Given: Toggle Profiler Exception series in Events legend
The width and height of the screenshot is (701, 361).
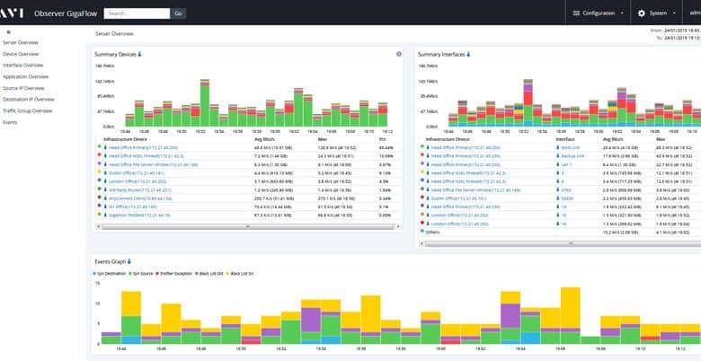Looking at the screenshot, I should click(x=174, y=273).
